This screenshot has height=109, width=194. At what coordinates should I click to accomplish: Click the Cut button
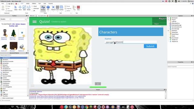tap(8, 8)
